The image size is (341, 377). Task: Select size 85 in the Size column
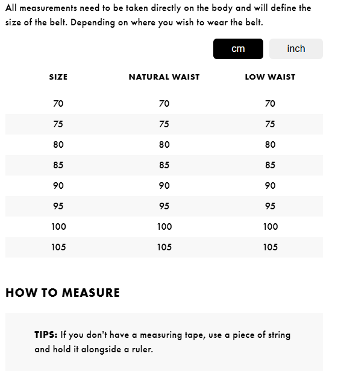pos(58,165)
